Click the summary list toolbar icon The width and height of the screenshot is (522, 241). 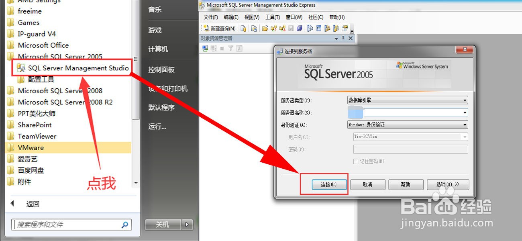[x=319, y=29]
